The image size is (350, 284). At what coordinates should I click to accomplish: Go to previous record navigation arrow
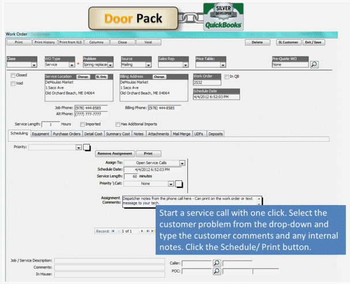pyautogui.click(x=119, y=231)
